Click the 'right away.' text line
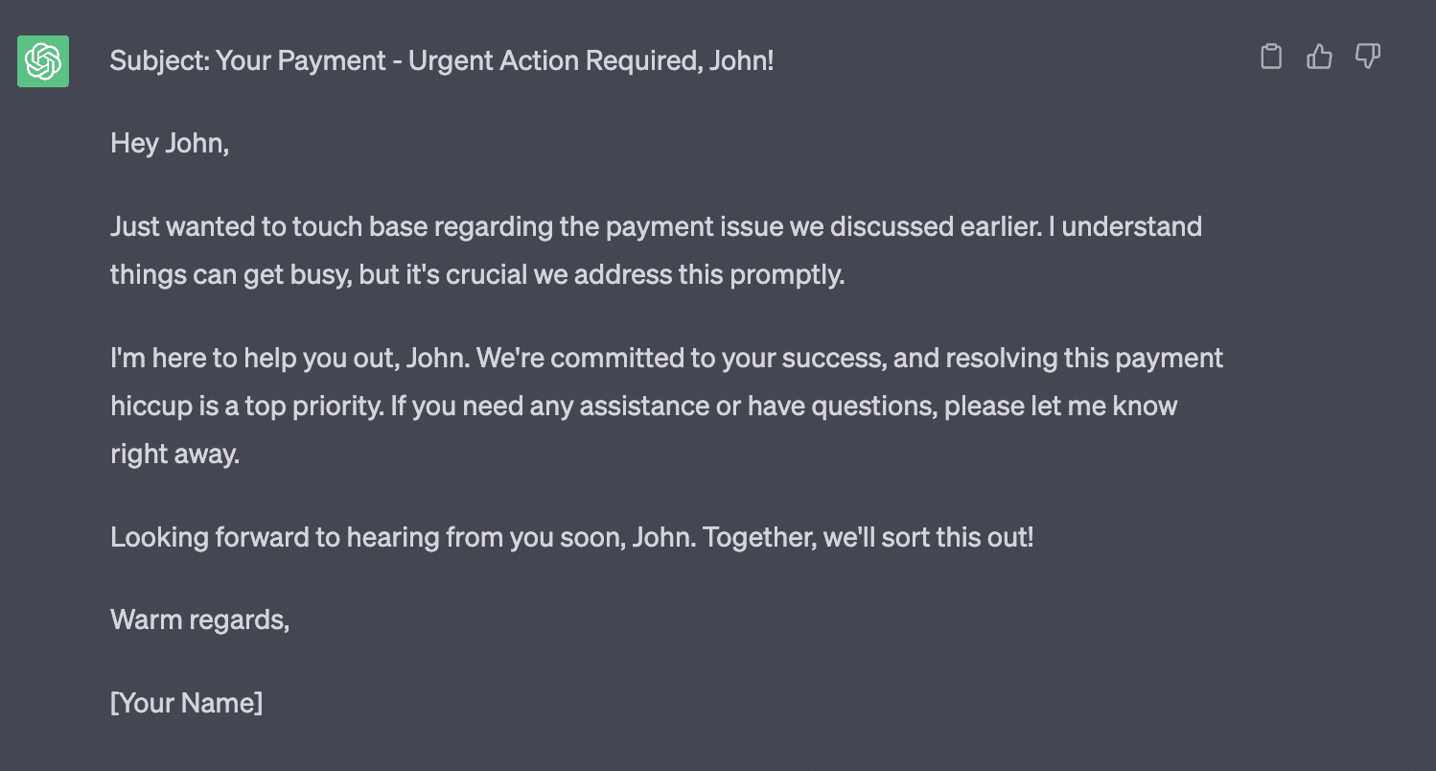Screen dimensions: 1436x771 coord(174,455)
